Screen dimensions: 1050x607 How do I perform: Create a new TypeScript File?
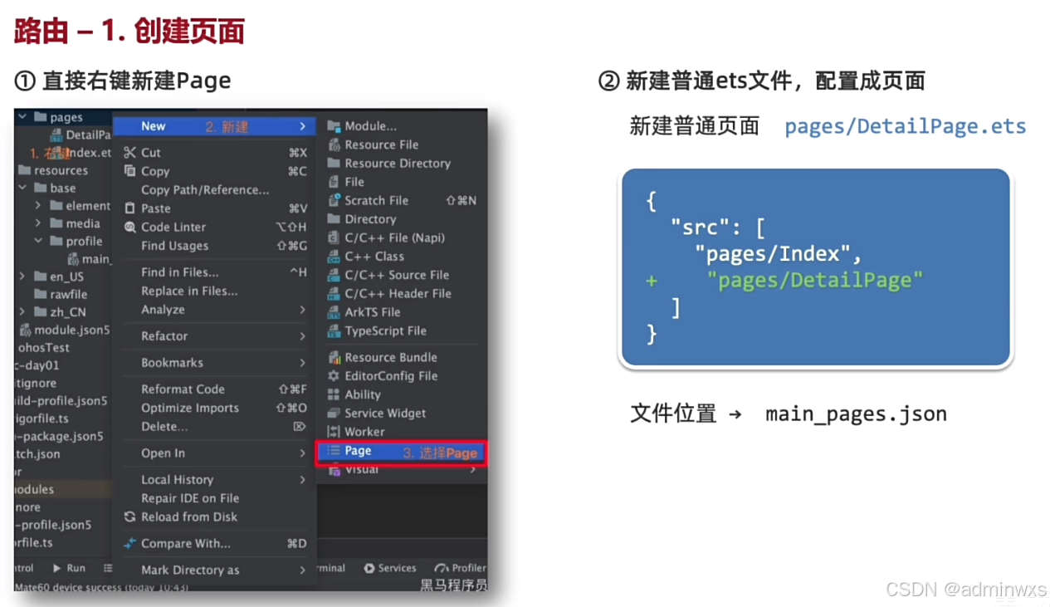pyautogui.click(x=374, y=330)
